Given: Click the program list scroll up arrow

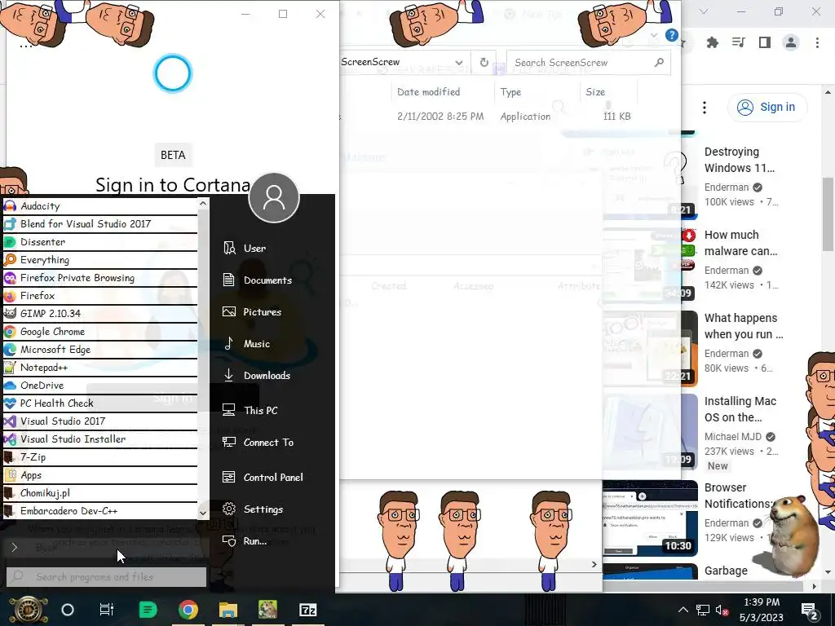Looking at the screenshot, I should 203,203.
